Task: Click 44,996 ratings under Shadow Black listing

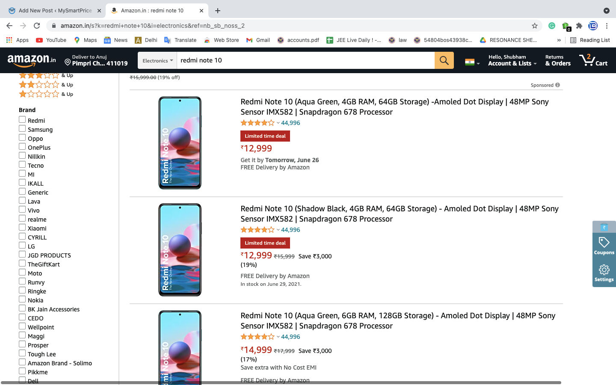Action: [x=290, y=230]
